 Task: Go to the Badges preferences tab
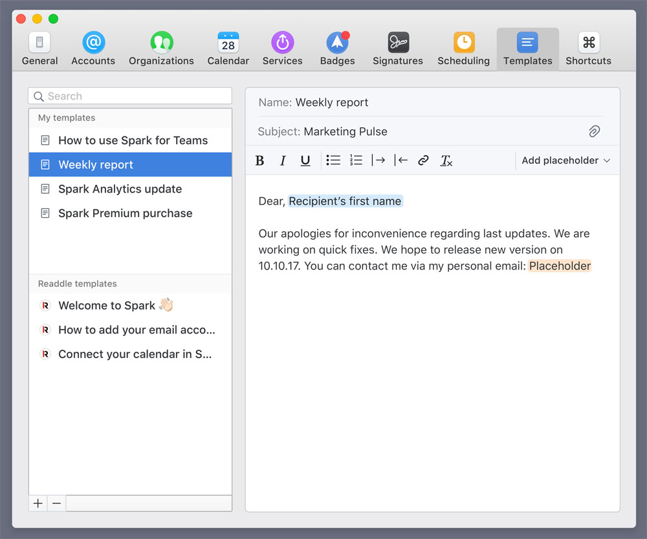pos(337,49)
